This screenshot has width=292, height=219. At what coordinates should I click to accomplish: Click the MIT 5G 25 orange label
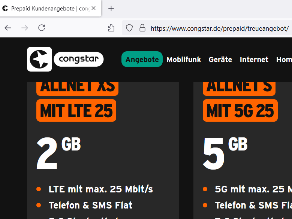[x=240, y=110]
